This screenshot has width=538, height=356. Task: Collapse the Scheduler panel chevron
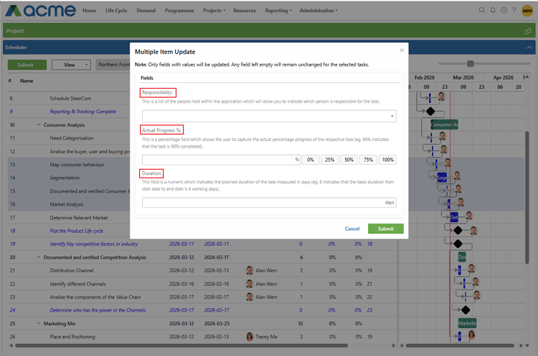coord(529,47)
